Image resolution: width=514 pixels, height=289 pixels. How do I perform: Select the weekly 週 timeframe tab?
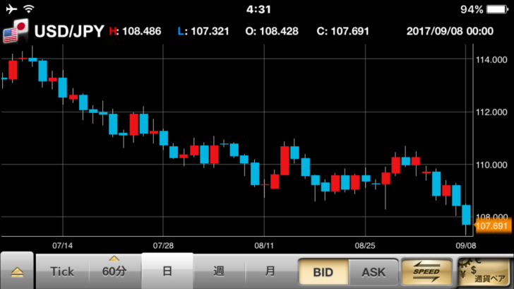tap(219, 271)
